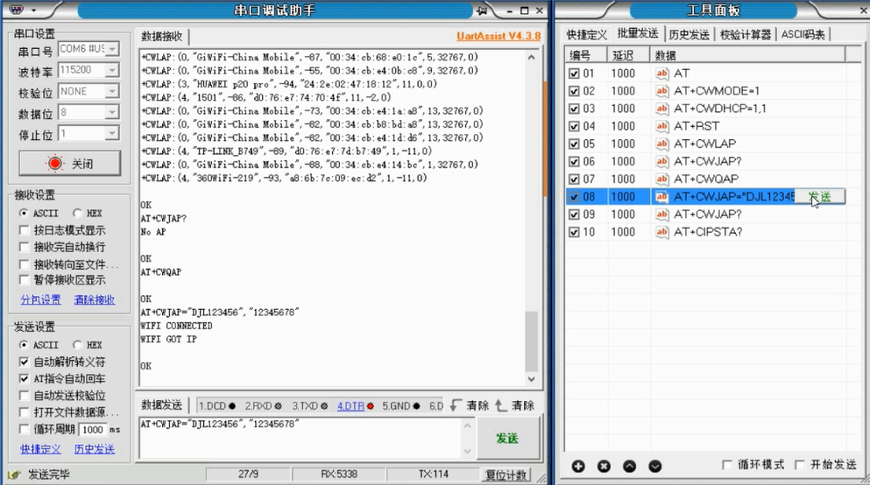
Task: Switch to 快捷定义 tab
Action: (586, 35)
